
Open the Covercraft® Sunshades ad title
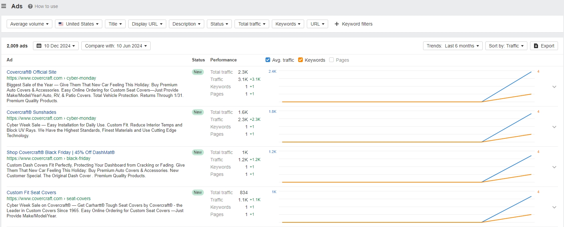pyautogui.click(x=31, y=112)
